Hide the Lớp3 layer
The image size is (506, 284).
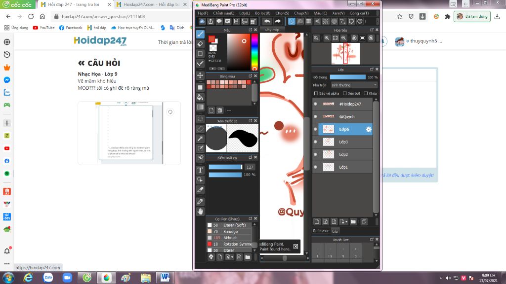pyautogui.click(x=315, y=142)
